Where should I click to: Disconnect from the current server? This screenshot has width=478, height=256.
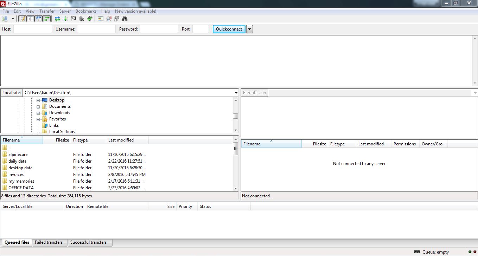coord(82,19)
